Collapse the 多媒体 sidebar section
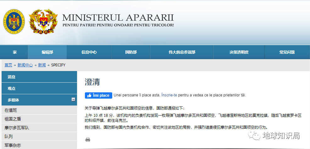The width and height of the screenshot is (310, 149). [x=73, y=100]
